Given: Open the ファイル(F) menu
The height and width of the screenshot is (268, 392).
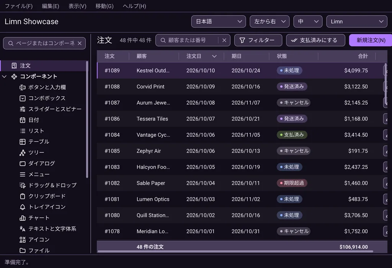Looking at the screenshot, I should point(19,6).
